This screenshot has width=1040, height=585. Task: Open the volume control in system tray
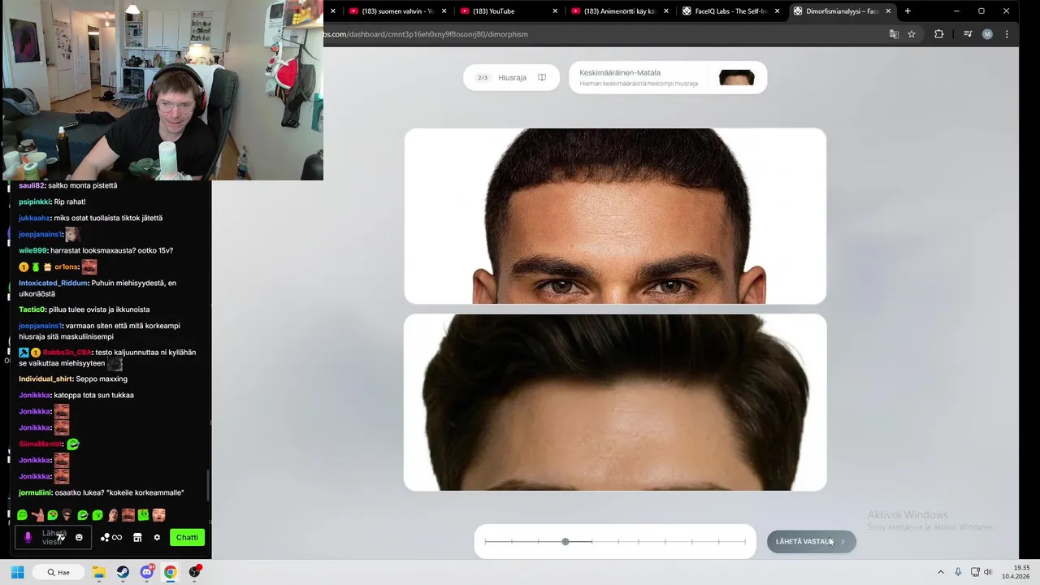(x=988, y=572)
